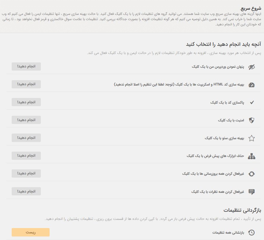Screen dimensions: 264x240
Task: Click the crossed-eye icon for hiding WordPress
Action: (x=251, y=67)
